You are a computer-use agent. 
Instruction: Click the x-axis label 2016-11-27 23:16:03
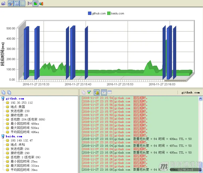click(162, 84)
